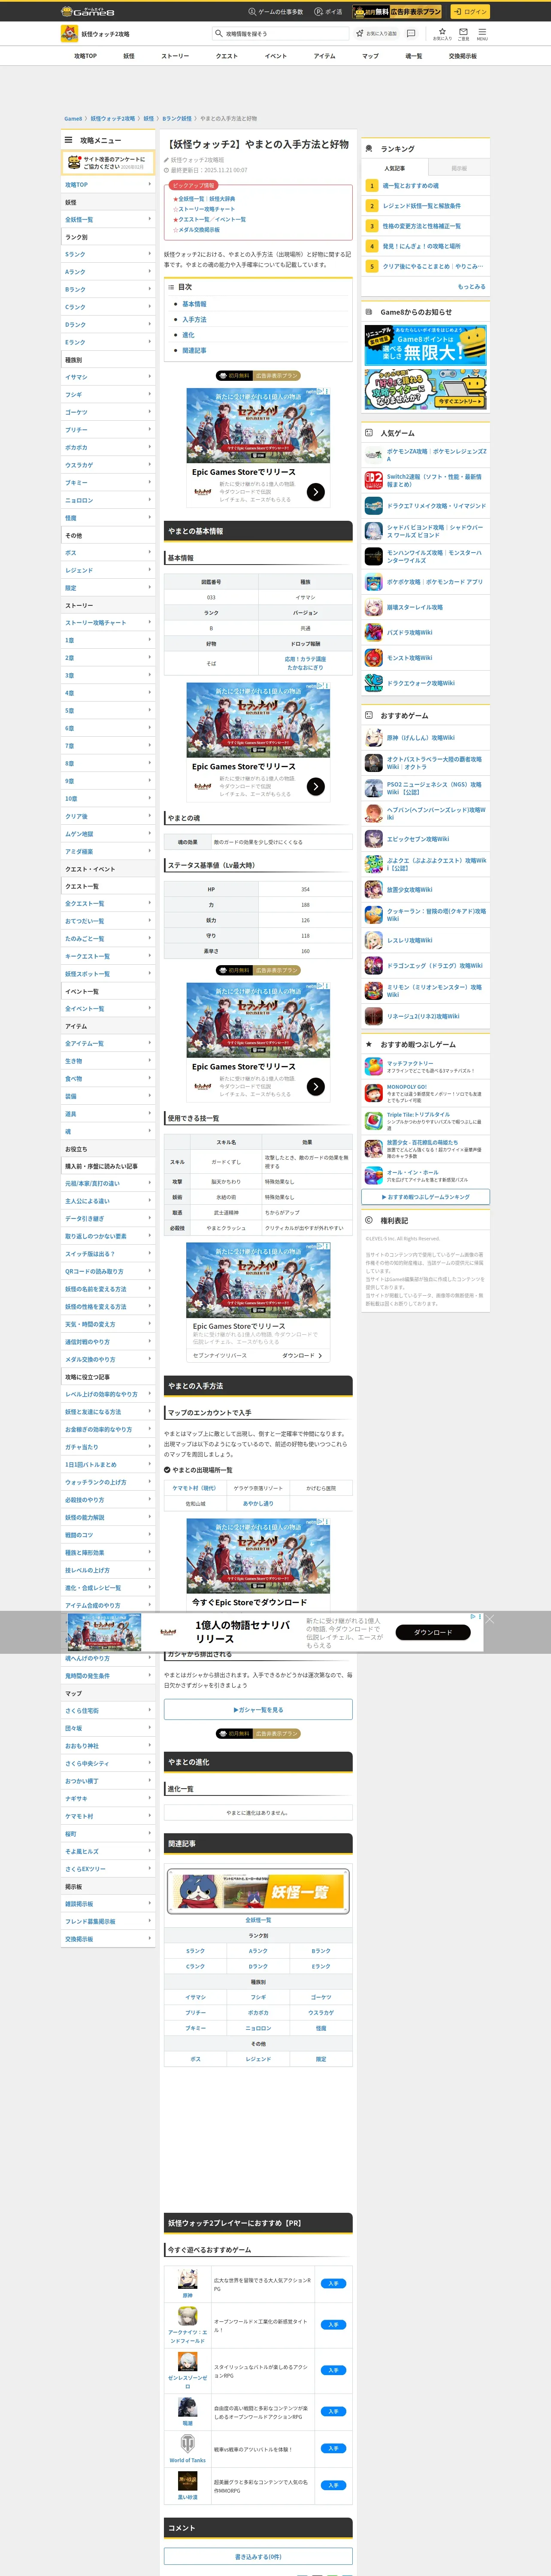This screenshot has height=2576, width=551.
Task: Close the bottom banner ad with X
Action: tap(490, 1619)
